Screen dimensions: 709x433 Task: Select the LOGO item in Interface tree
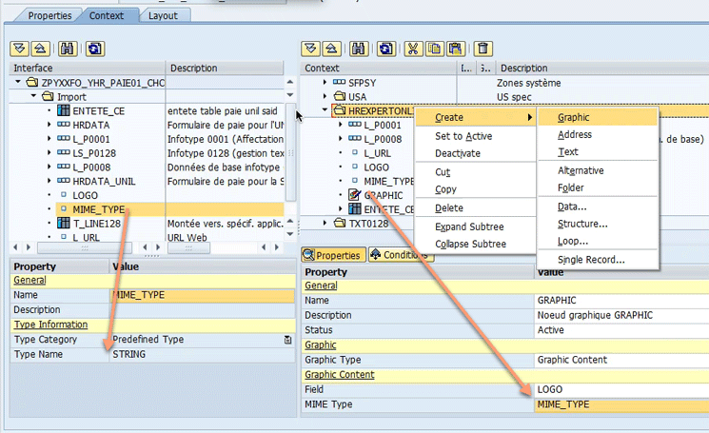pos(85,195)
